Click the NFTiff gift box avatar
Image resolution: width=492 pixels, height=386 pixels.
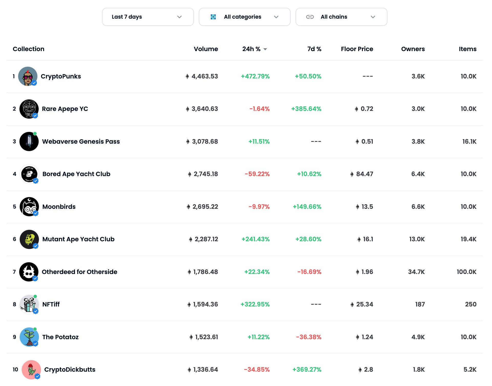click(x=29, y=304)
